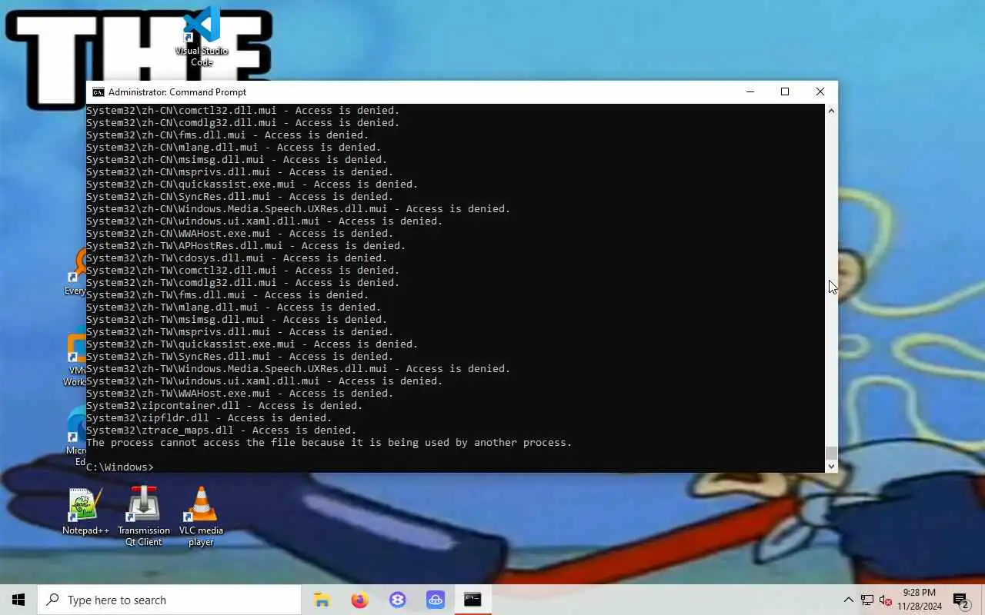Click the blue square cloud taskbar icon
Viewport: 985px width, 615px height.
pos(435,600)
